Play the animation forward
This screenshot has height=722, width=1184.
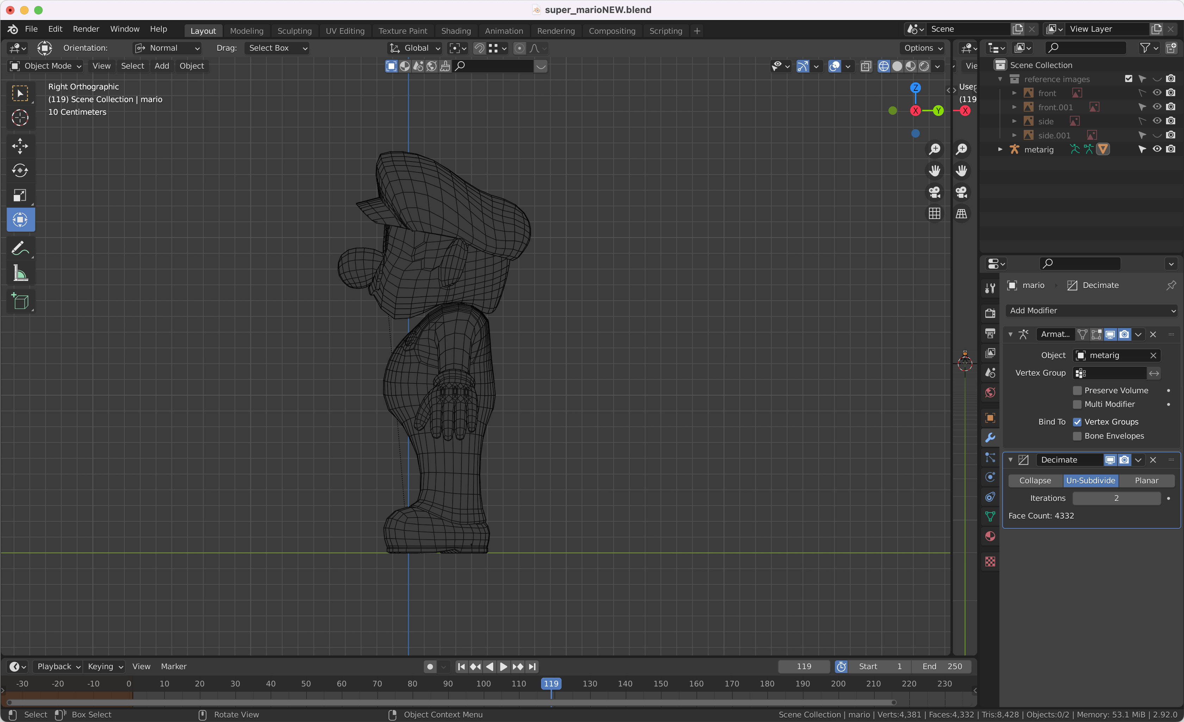coord(503,667)
